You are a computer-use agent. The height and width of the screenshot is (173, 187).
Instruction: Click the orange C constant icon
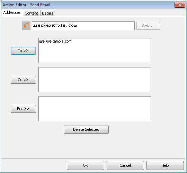[x=26, y=26]
